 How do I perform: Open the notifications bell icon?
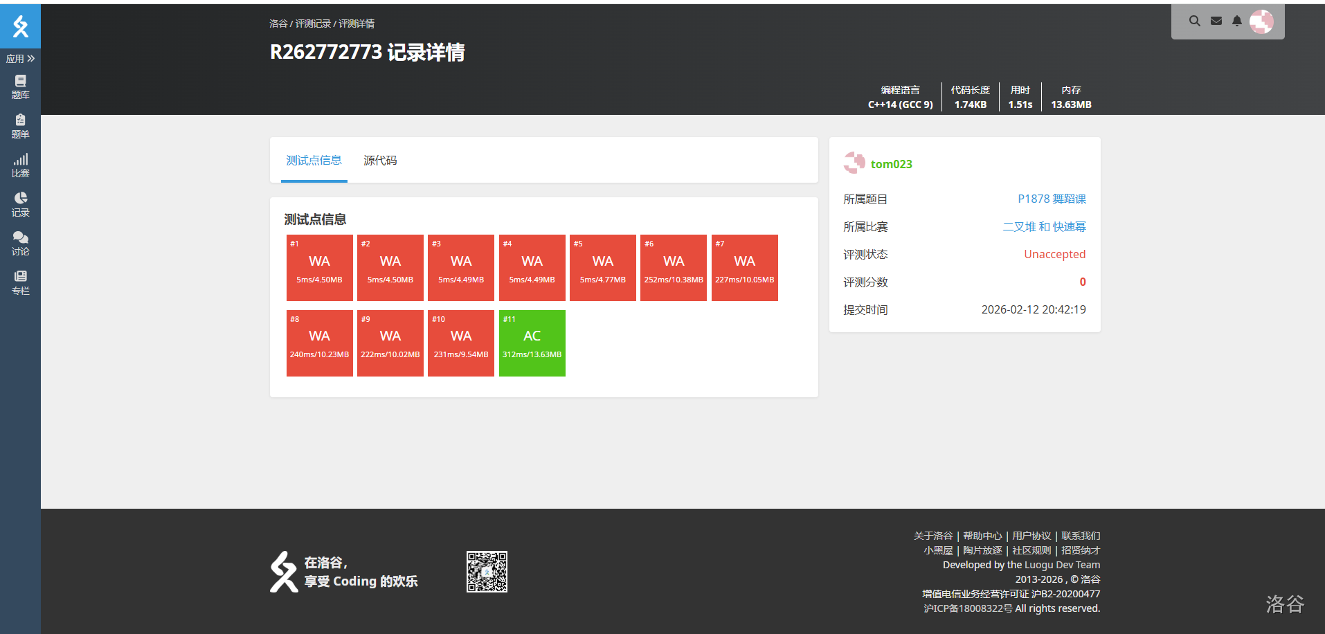(1236, 21)
